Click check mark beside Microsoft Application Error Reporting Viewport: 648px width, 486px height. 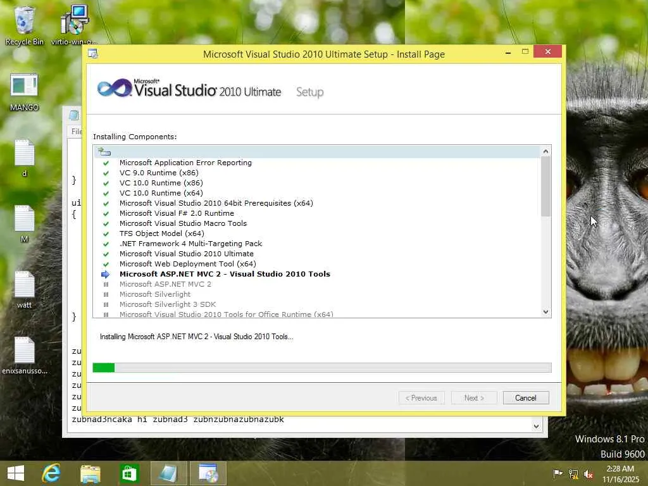106,163
